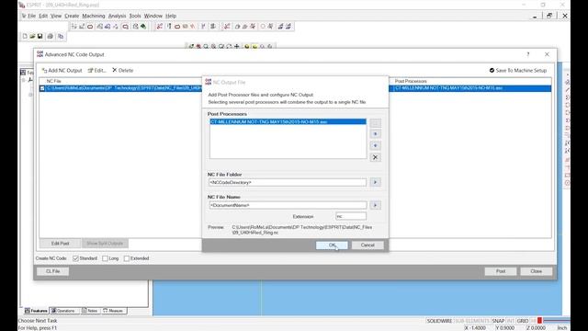This screenshot has width=588, height=331.
Task: Toggle INT mode in the status bar
Action: (x=511, y=321)
